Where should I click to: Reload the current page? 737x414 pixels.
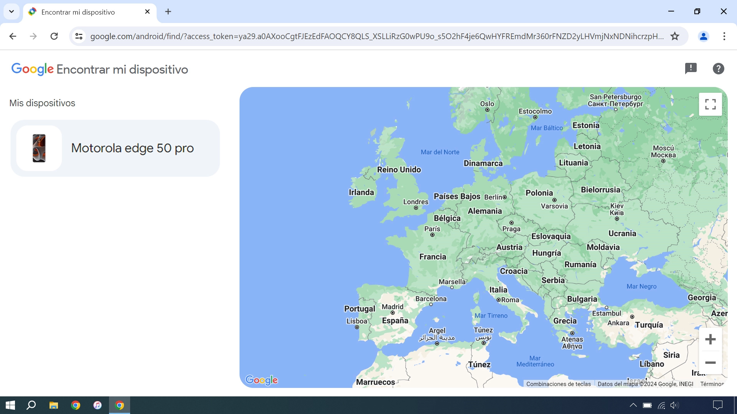pyautogui.click(x=54, y=36)
